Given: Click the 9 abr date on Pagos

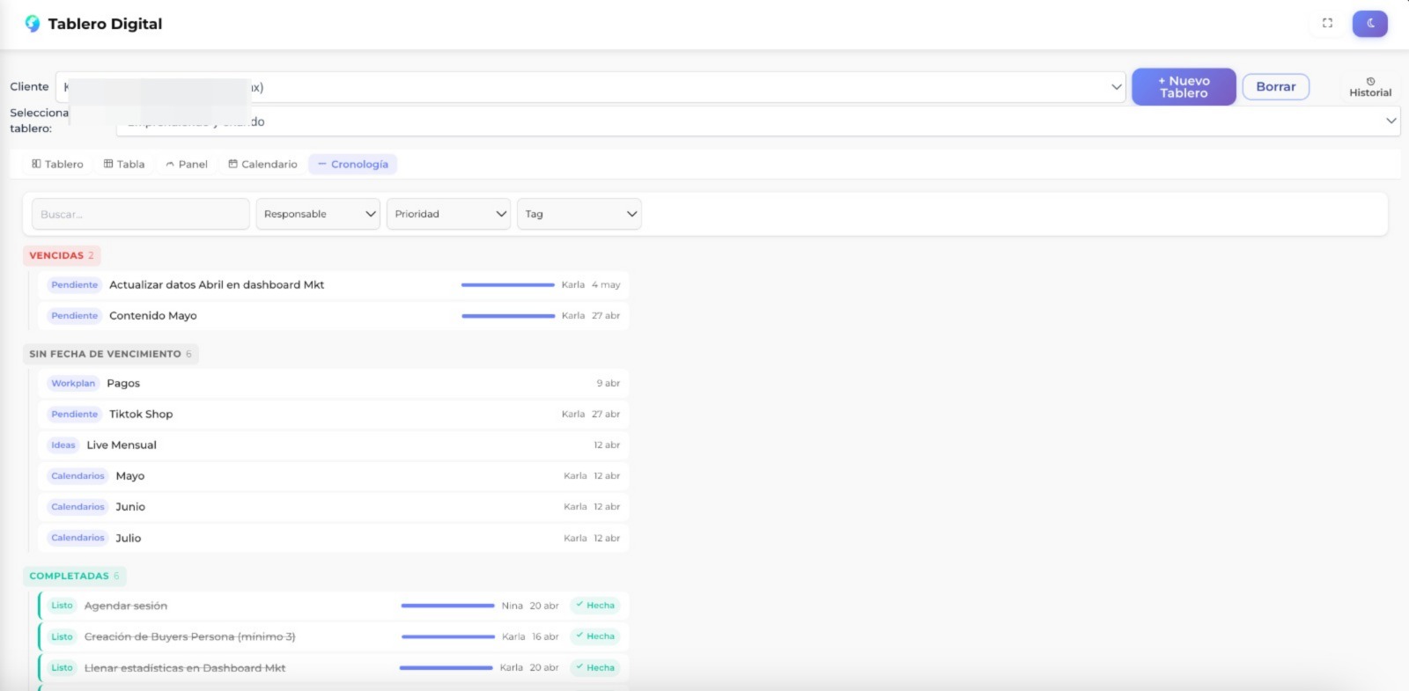Looking at the screenshot, I should 609,384.
